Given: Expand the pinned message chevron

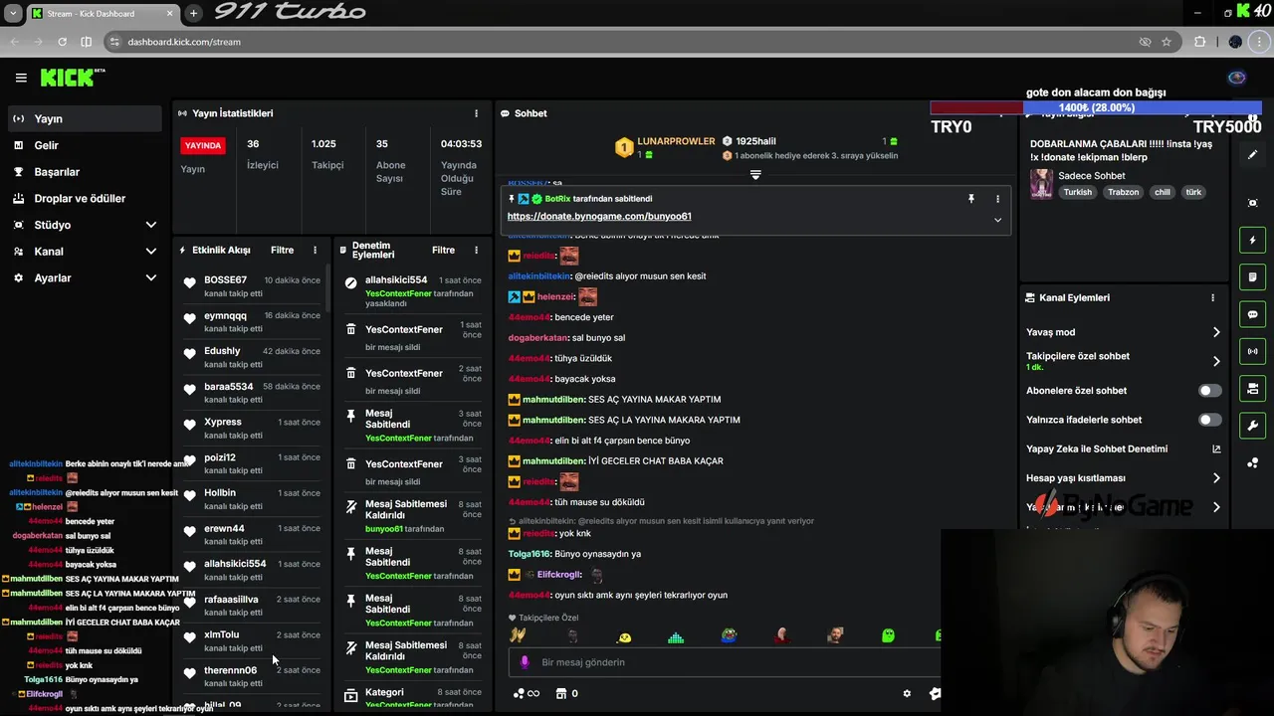Looking at the screenshot, I should (x=997, y=220).
